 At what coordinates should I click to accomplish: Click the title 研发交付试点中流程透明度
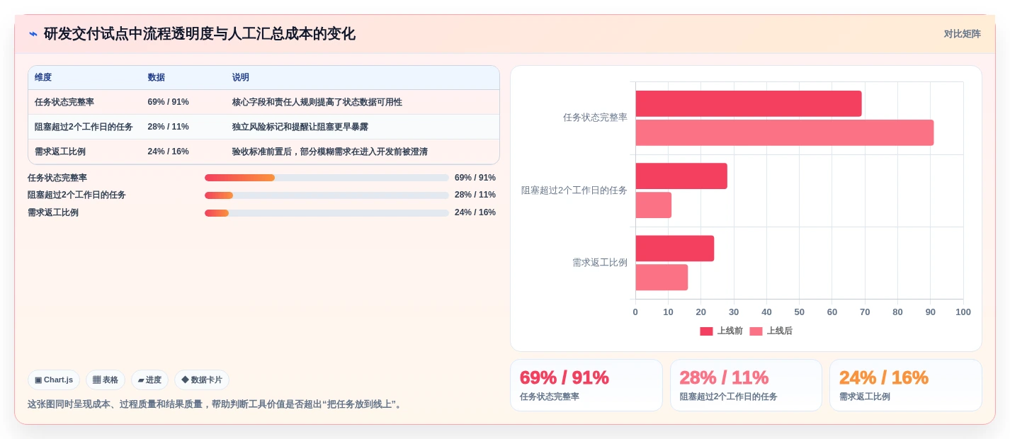point(200,34)
